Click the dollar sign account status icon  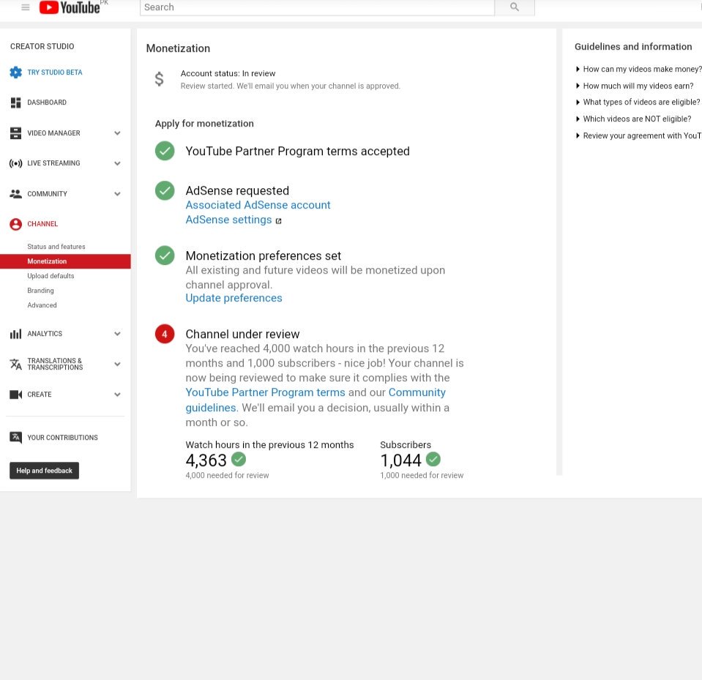159,79
